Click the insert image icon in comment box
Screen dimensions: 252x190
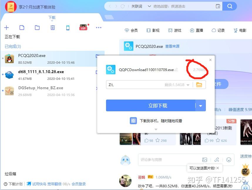tap(205, 160)
